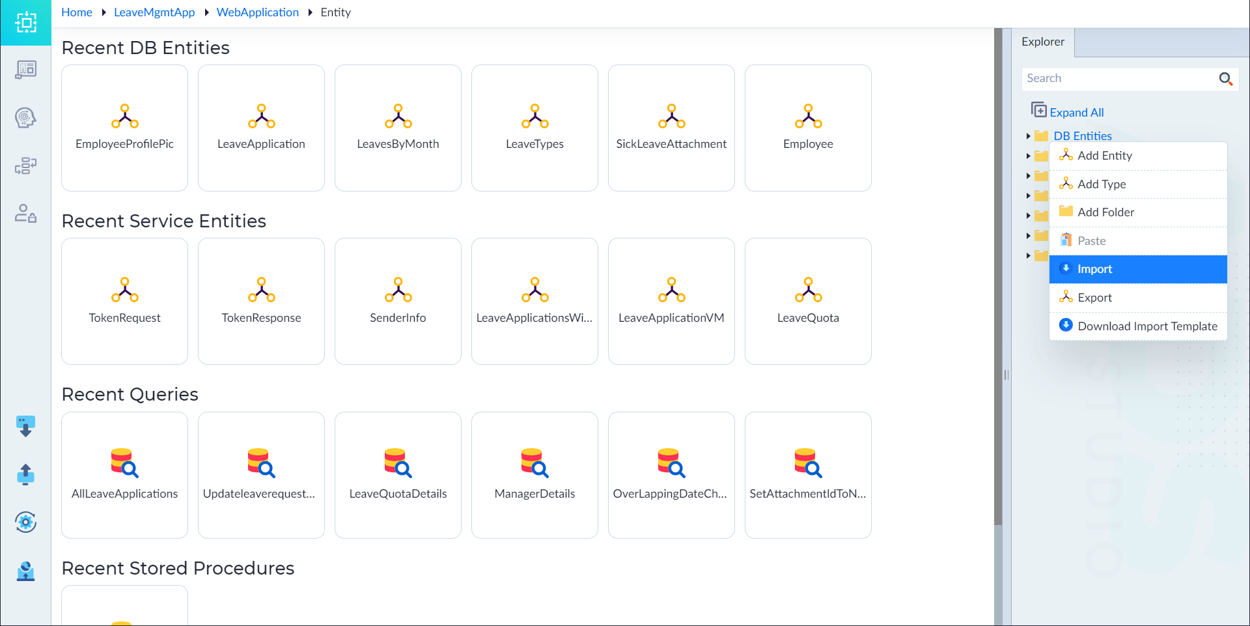
Task: Open the SenderInfo service entity icon
Action: tap(398, 290)
